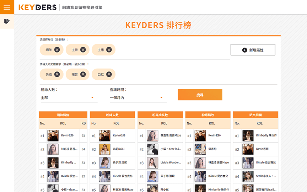Open Kevin老師 photo in 貼文相關 #2

(x=248, y=149)
